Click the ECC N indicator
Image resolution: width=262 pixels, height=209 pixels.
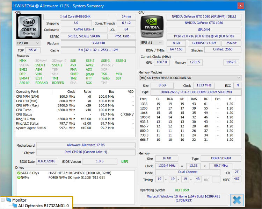[x=238, y=85]
